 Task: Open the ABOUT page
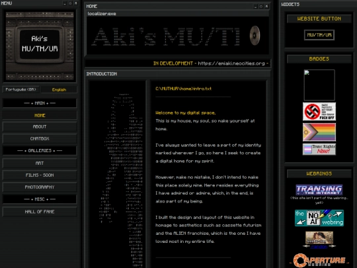40,126
